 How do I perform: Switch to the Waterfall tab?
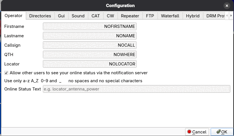170,16
